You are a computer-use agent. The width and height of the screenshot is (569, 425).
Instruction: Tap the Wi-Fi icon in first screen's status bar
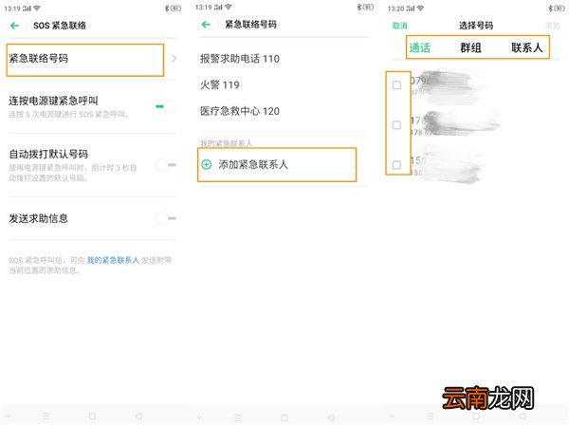(x=37, y=8)
